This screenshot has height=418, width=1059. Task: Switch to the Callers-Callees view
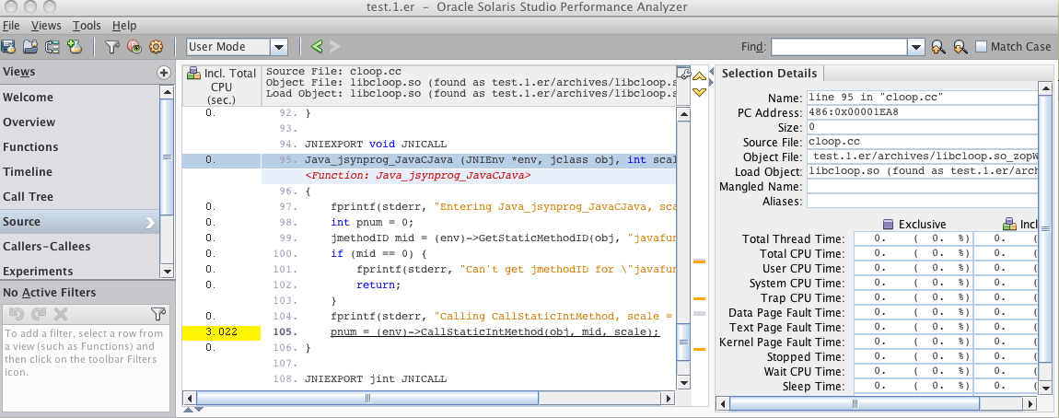[80, 247]
